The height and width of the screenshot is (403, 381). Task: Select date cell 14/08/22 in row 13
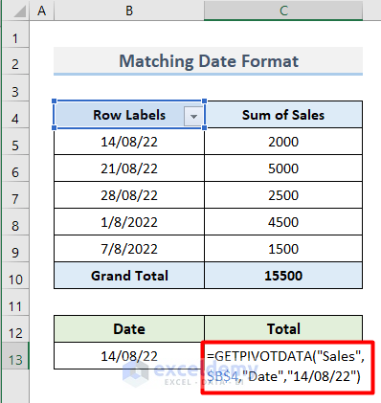pos(129,356)
